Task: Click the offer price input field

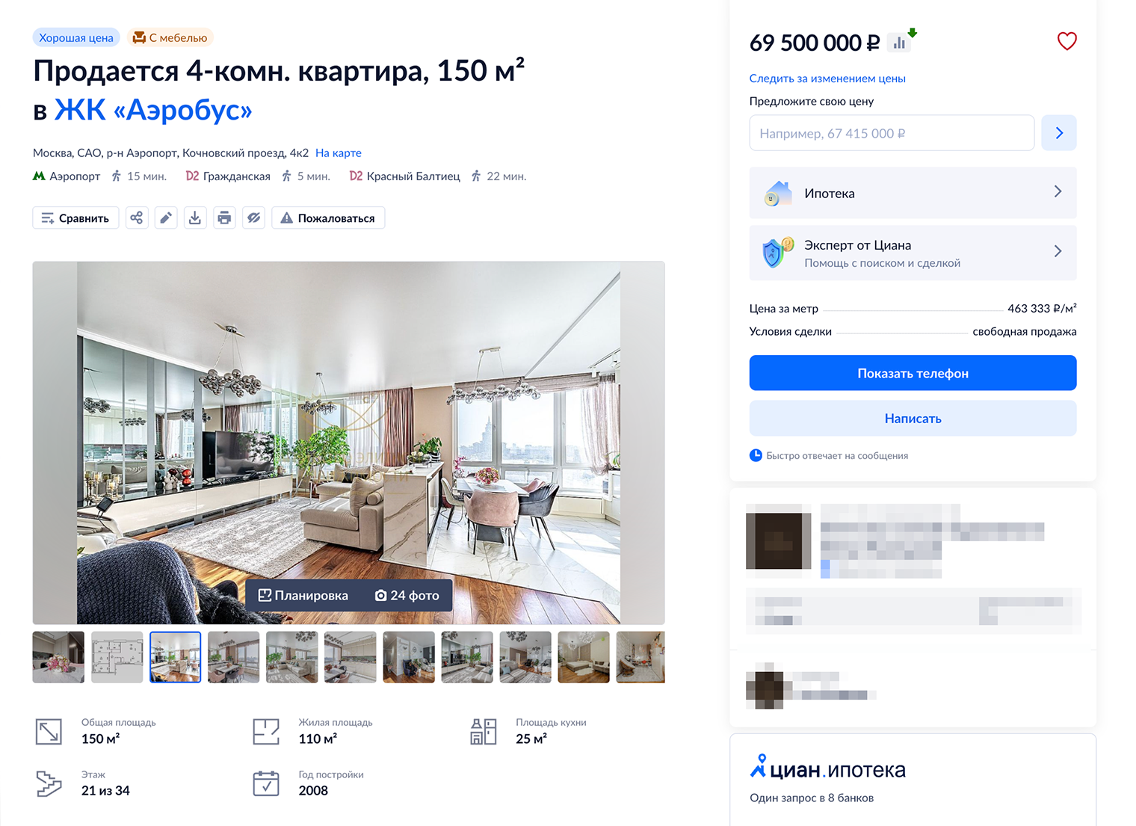Action: pyautogui.click(x=892, y=133)
